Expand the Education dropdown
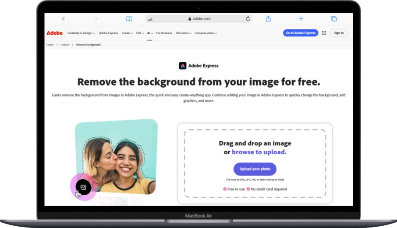Image resolution: width=397 pixels, height=228 pixels. tap(184, 33)
